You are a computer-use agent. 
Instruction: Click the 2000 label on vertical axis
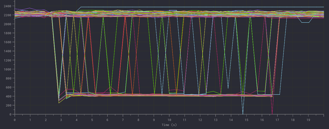(7, 24)
